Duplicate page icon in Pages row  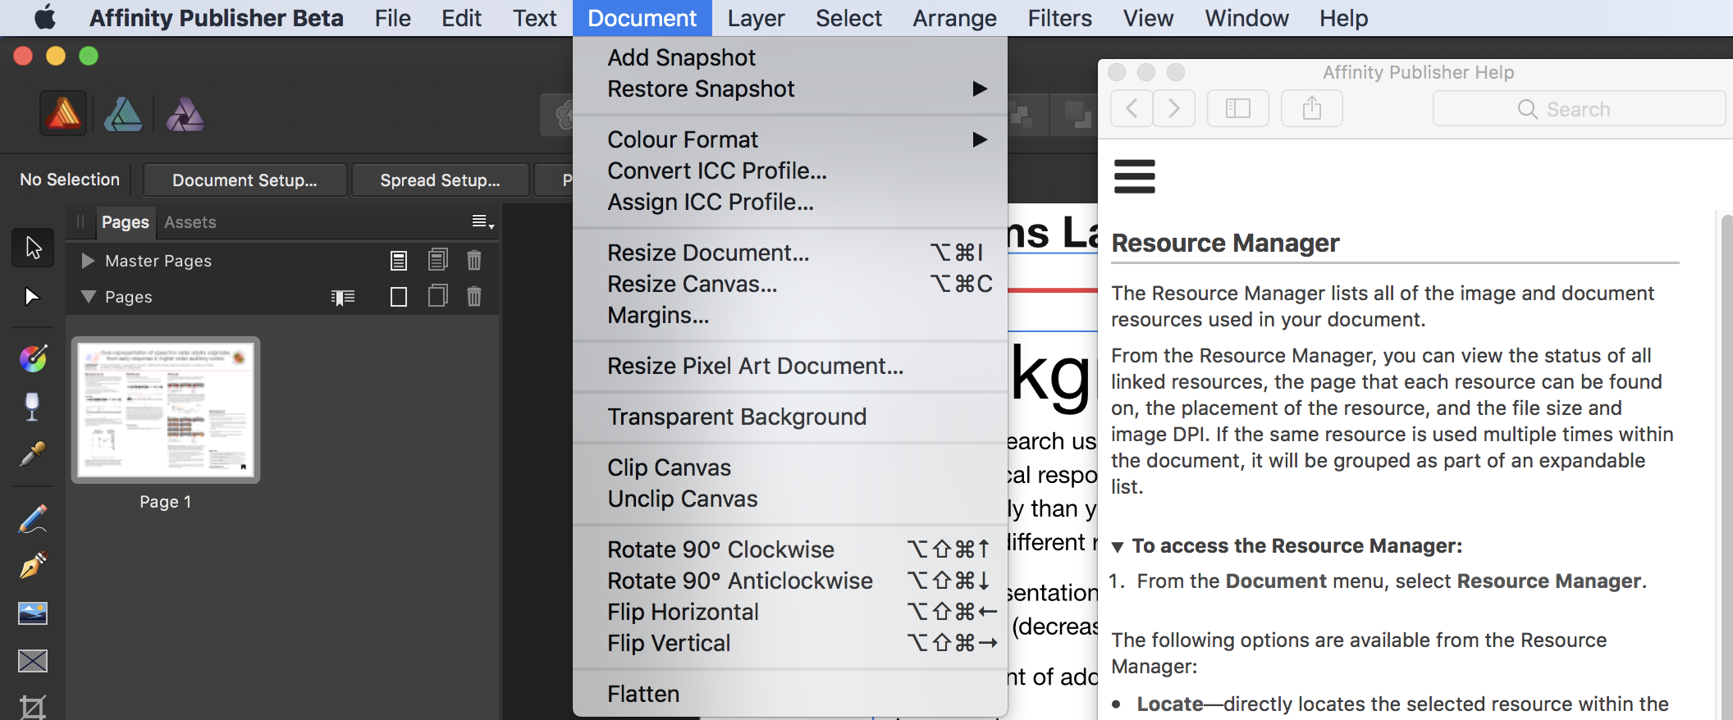coord(438,296)
